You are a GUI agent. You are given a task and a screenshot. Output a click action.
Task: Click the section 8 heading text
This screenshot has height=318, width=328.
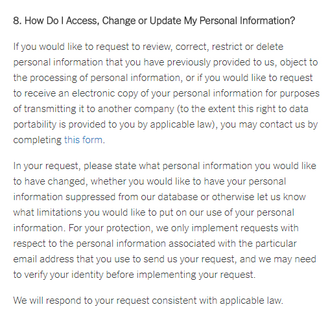(154, 21)
